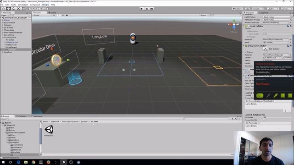Open the Window menu
This screenshot has width=294, height=165.
[x=45, y=5]
